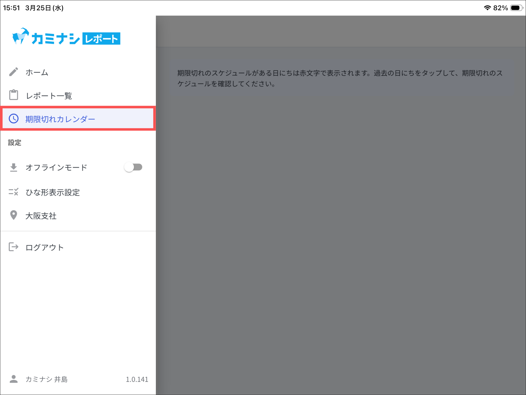Tap version number 1.0.141
This screenshot has width=526, height=395.
(137, 379)
